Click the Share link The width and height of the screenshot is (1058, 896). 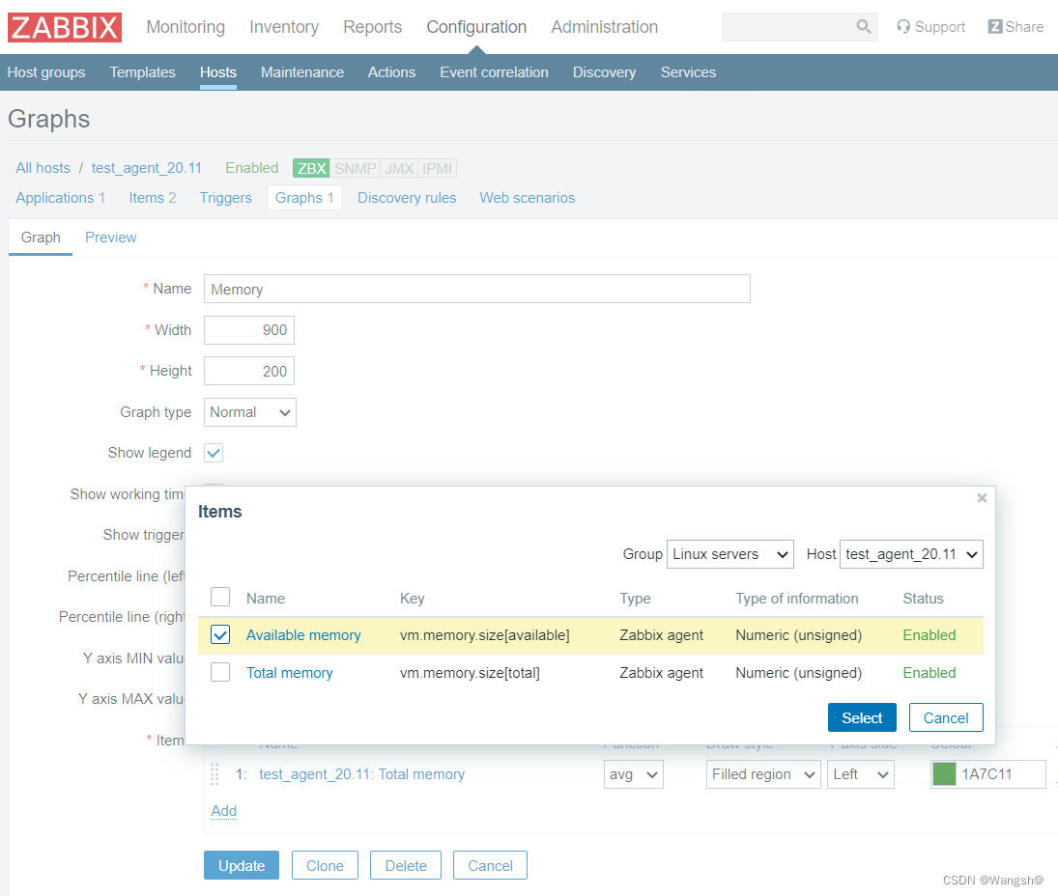(x=1015, y=27)
